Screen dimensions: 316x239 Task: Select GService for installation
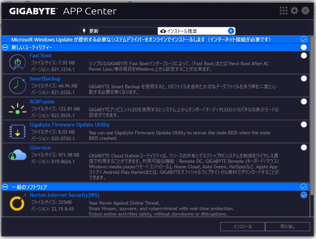click(x=304, y=148)
